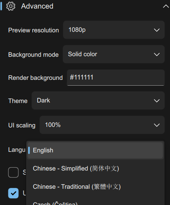Choose Chinese - Traditional language option
This screenshot has height=205, width=170.
[95, 187]
